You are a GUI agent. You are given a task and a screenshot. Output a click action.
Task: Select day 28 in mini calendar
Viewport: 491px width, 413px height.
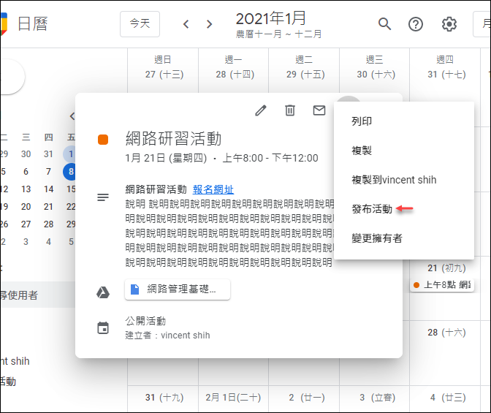pyautogui.click(x=48, y=224)
